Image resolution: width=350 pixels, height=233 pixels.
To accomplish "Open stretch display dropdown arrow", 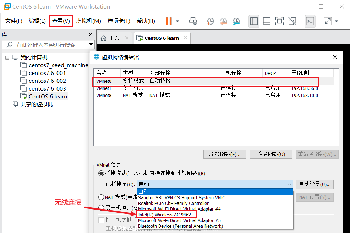I will tap(337, 21).
